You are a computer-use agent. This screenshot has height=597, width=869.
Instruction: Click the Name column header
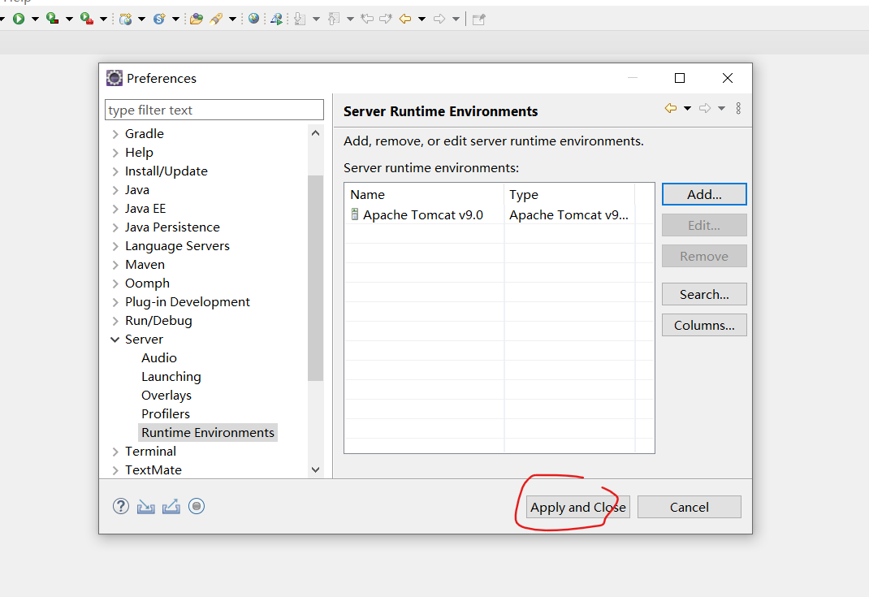[x=424, y=195]
